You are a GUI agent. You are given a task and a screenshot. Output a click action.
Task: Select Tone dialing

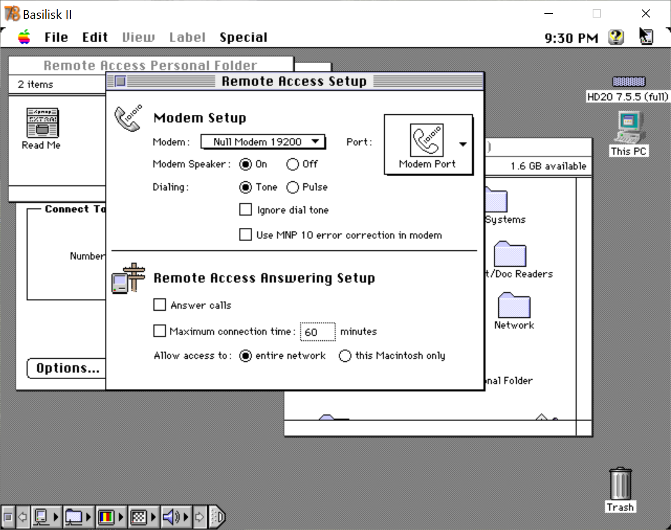point(246,187)
